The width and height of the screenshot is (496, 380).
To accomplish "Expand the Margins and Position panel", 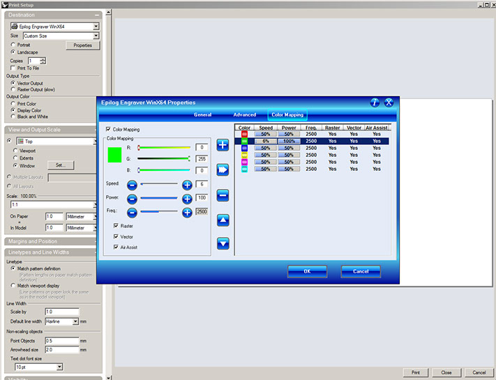I will point(51,241).
